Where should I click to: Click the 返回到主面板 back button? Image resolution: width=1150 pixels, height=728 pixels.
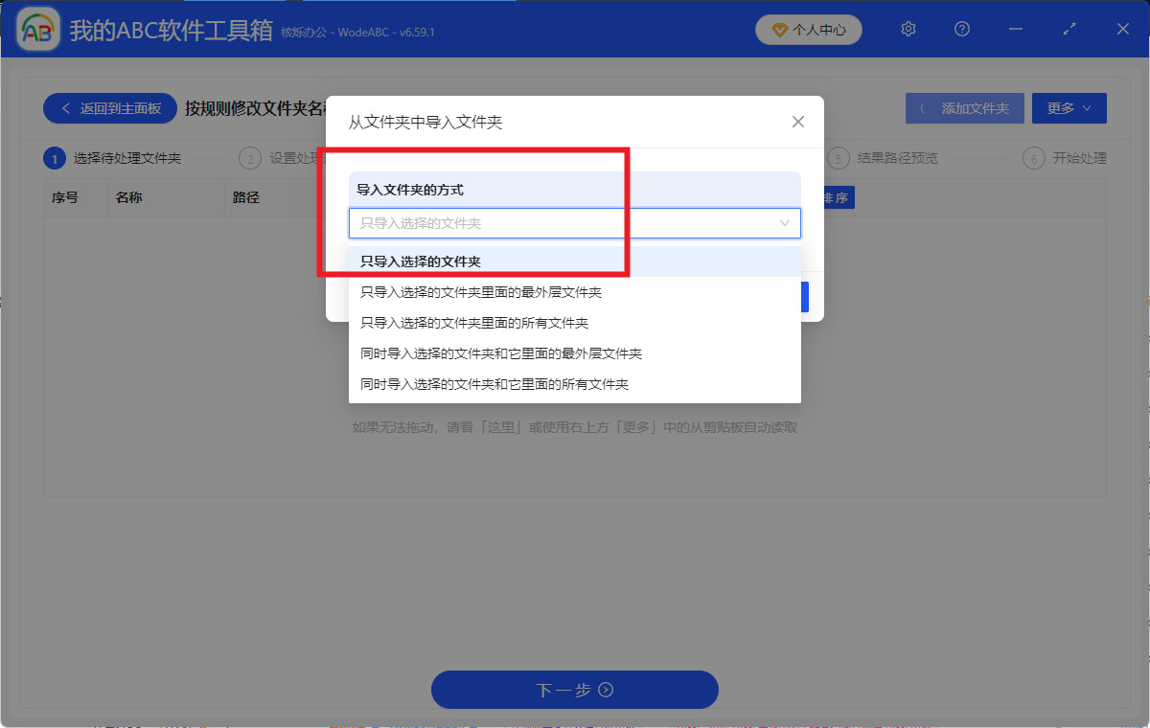coord(109,107)
